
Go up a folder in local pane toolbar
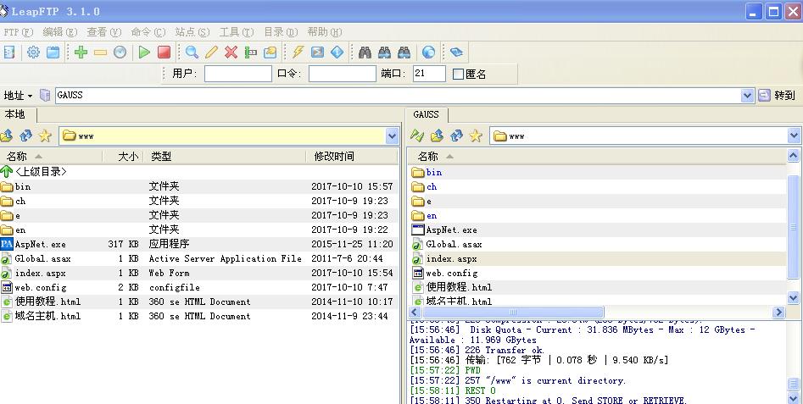click(x=7, y=136)
